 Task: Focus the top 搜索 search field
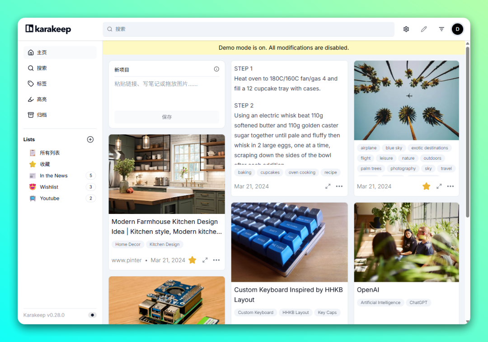[249, 29]
